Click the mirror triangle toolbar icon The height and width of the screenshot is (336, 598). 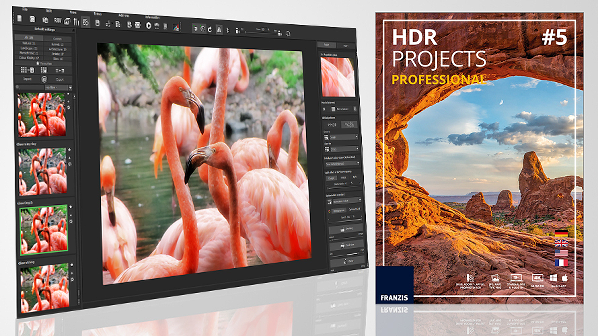click(219, 30)
